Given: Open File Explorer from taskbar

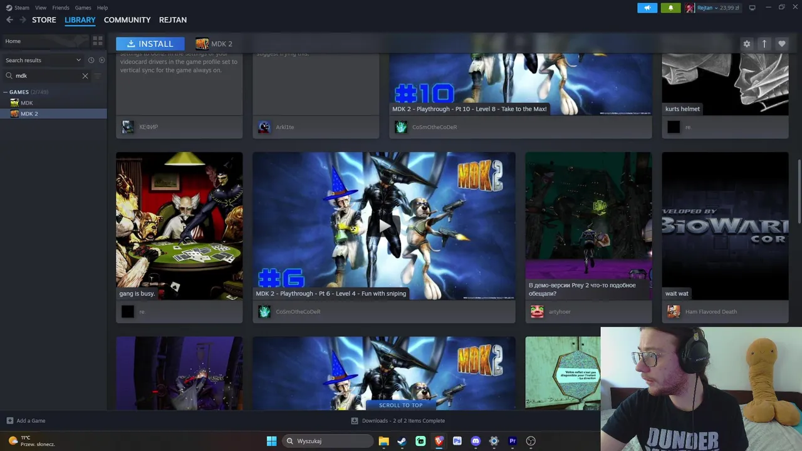Looking at the screenshot, I should coord(383,441).
